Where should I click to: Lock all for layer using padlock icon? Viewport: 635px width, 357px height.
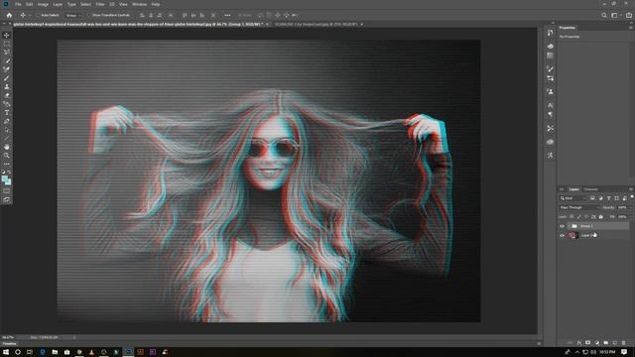[x=601, y=217]
